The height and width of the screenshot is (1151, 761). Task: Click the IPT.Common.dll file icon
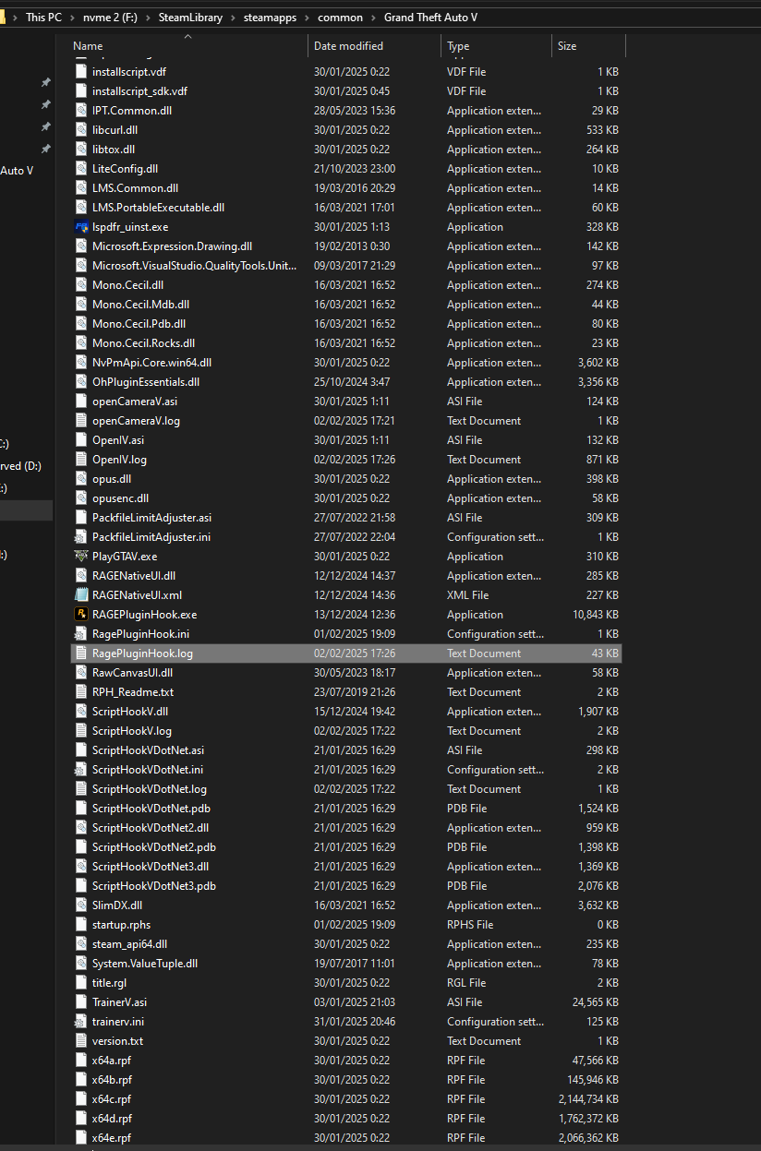81,111
